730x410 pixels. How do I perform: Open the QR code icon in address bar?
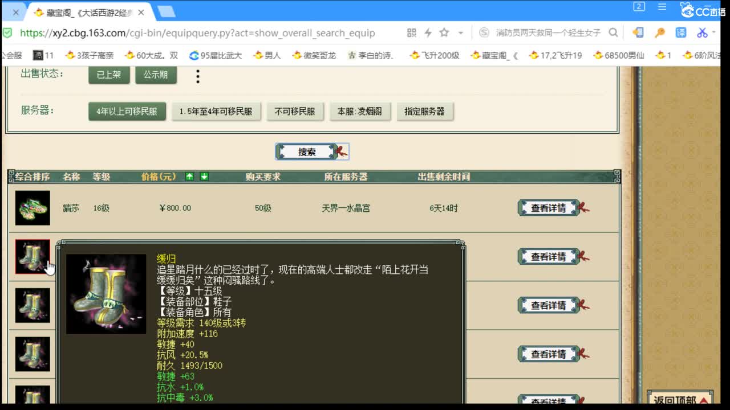coord(411,32)
